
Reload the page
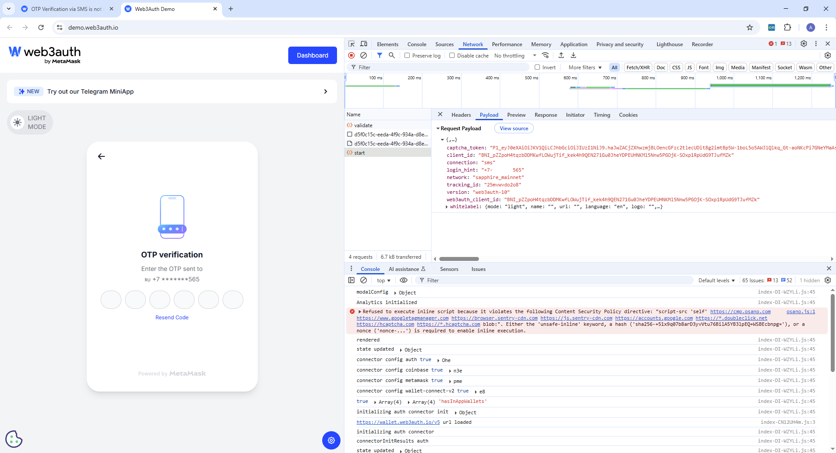pos(41,27)
